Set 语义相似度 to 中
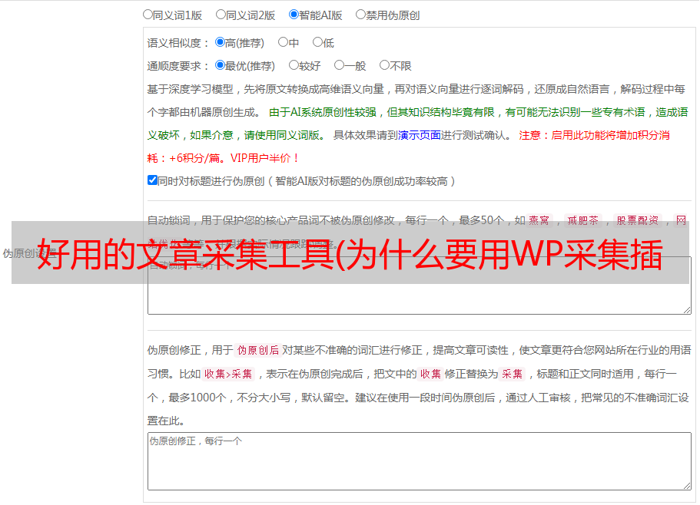The height and width of the screenshot is (505, 700). [x=283, y=42]
